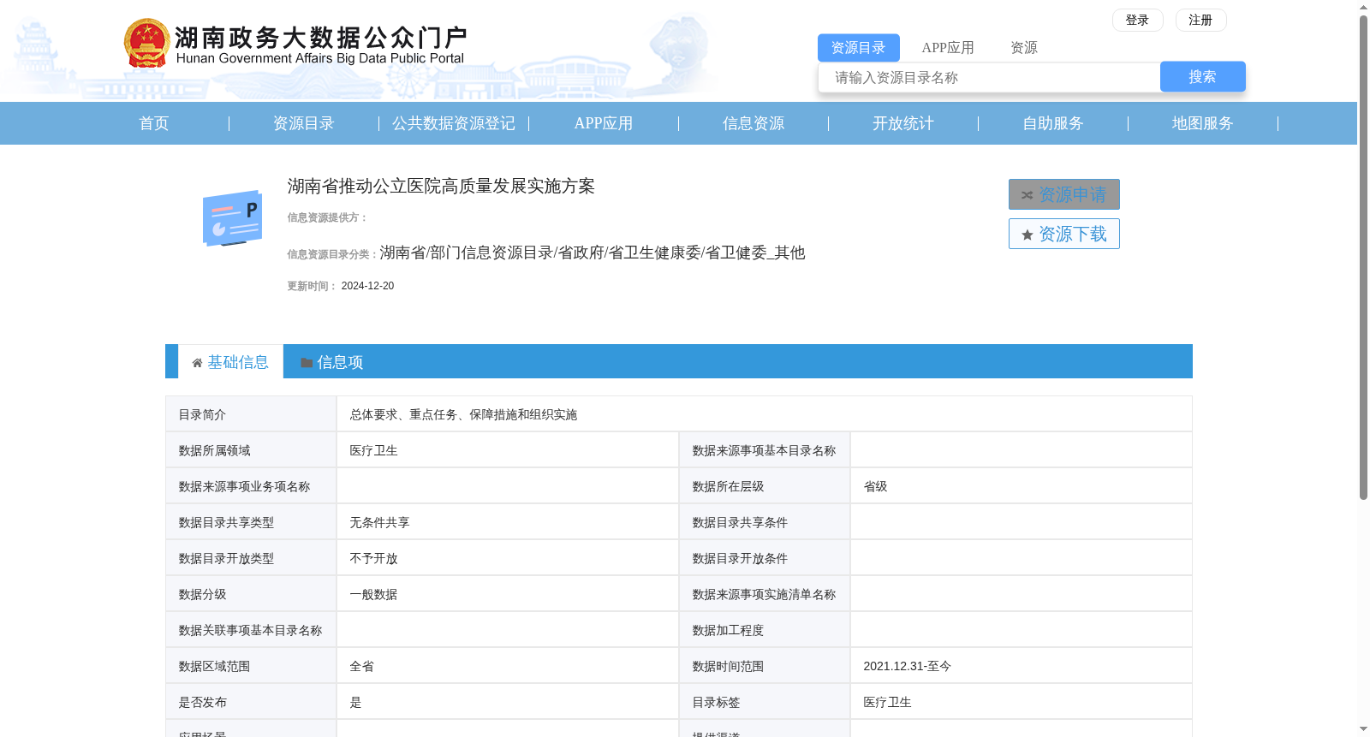The image size is (1370, 737).
Task: Click the 全省 value cell
Action: (508, 666)
